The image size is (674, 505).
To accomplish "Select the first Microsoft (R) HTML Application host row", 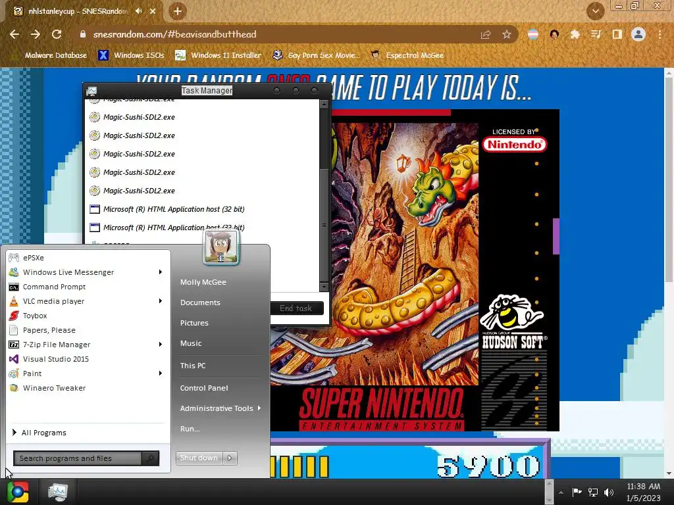I will [203, 209].
